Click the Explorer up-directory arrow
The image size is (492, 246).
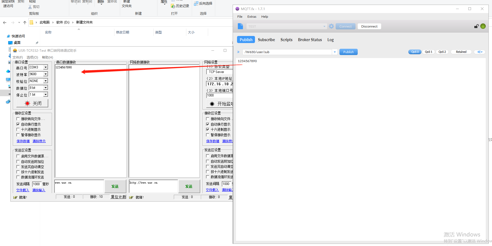coord(25,22)
